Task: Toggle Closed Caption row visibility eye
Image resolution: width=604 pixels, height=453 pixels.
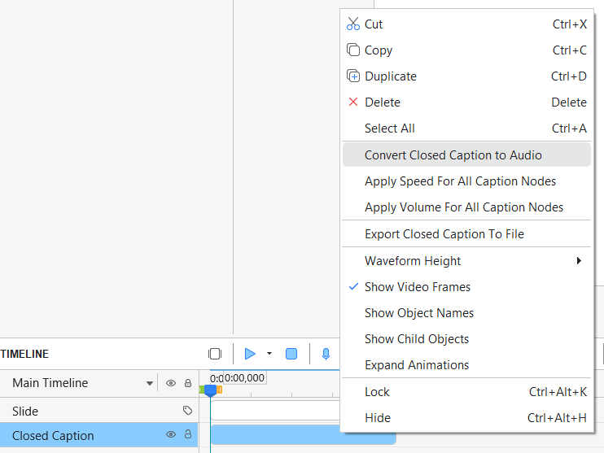Action: pos(171,434)
